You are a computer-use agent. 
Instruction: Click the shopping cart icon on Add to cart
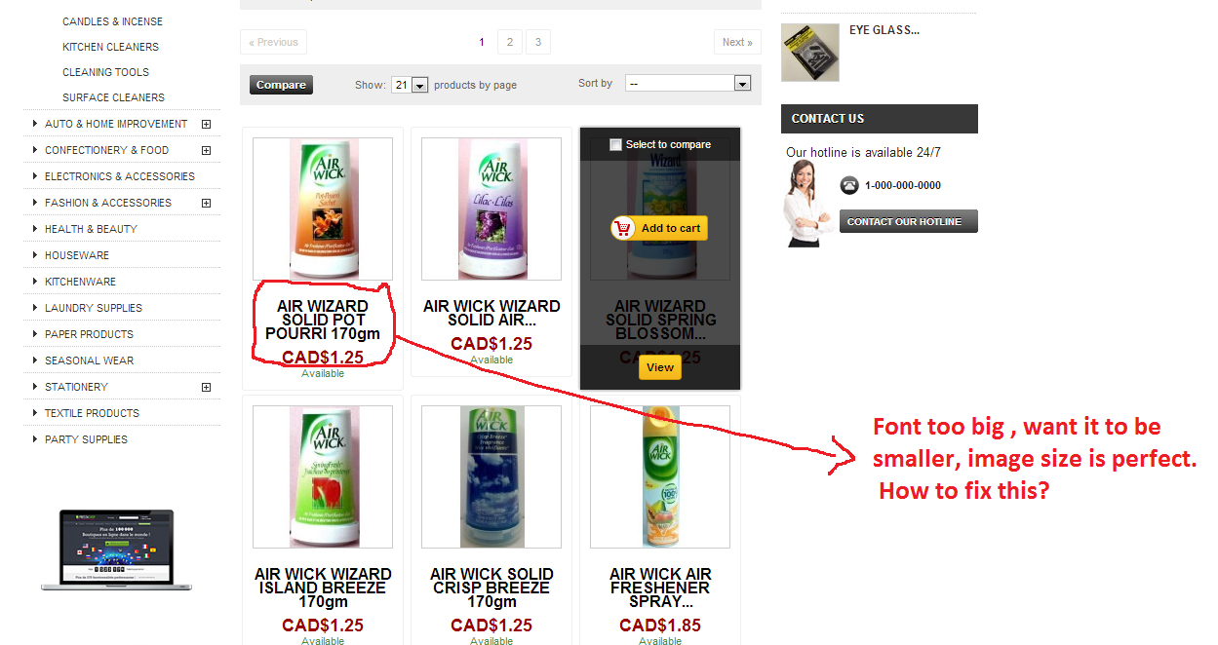tap(623, 228)
